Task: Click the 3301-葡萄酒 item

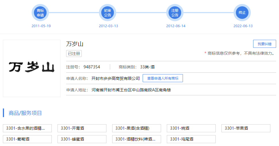Action: click(x=27, y=139)
